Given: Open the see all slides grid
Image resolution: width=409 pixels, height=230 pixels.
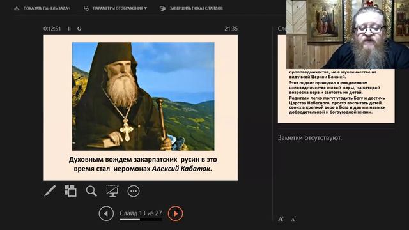Looking at the screenshot, I should point(70,191).
